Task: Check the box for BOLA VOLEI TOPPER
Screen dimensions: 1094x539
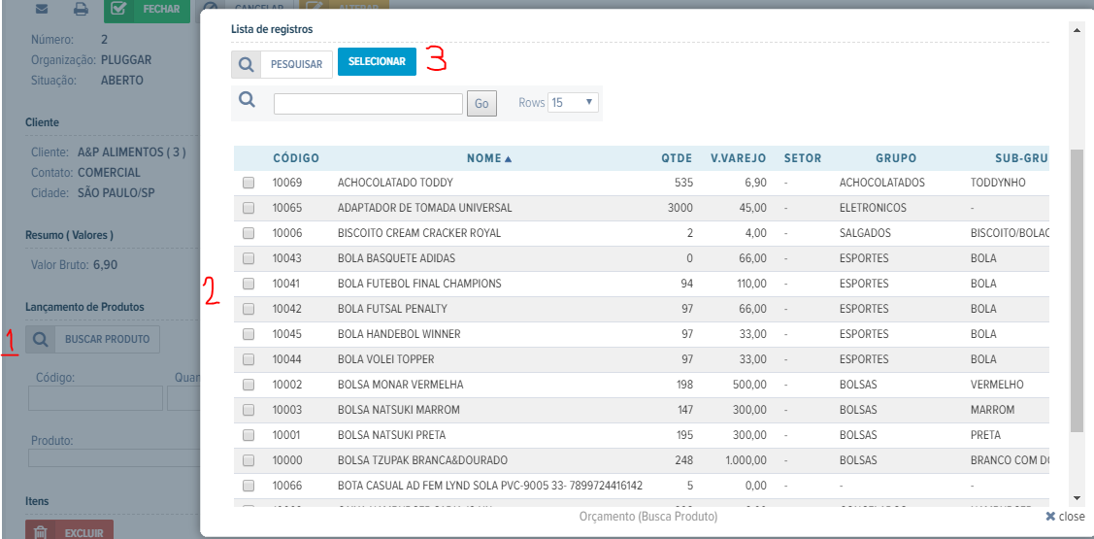Action: (249, 359)
